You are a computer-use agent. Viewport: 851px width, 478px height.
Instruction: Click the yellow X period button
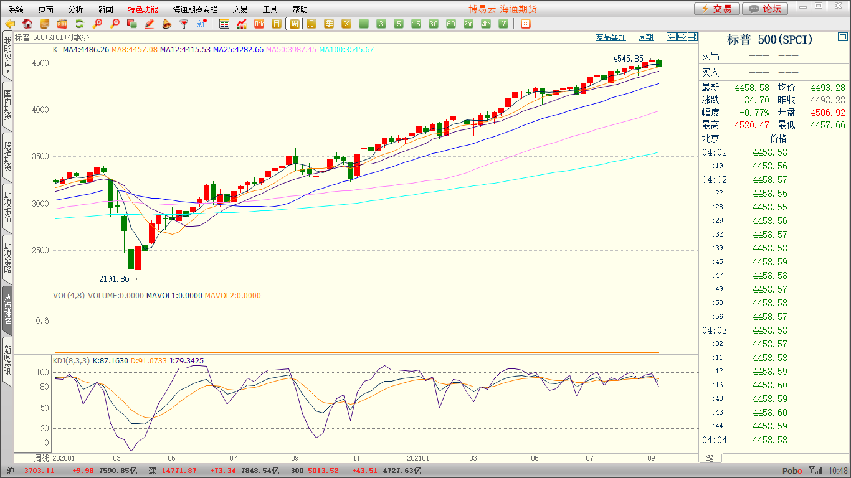click(346, 24)
